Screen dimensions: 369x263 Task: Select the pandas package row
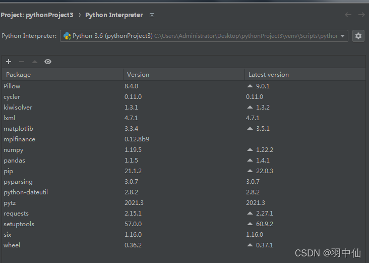pos(184,161)
